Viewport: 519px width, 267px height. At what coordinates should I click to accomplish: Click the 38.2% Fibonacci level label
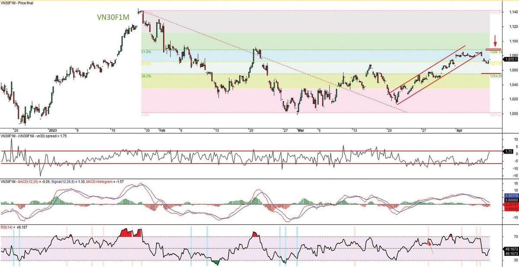pyautogui.click(x=146, y=76)
